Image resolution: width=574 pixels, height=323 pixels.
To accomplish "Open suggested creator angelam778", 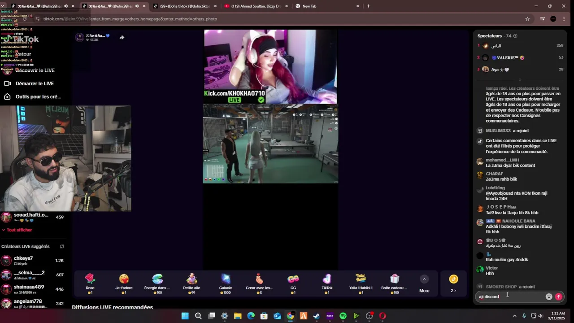I will pyautogui.click(x=34, y=303).
